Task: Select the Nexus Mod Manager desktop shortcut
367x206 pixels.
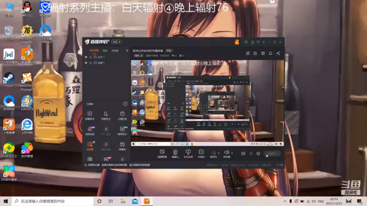Action: coord(27,82)
